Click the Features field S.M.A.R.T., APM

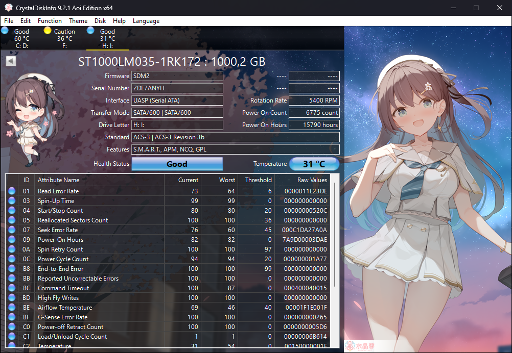pyautogui.click(x=236, y=149)
